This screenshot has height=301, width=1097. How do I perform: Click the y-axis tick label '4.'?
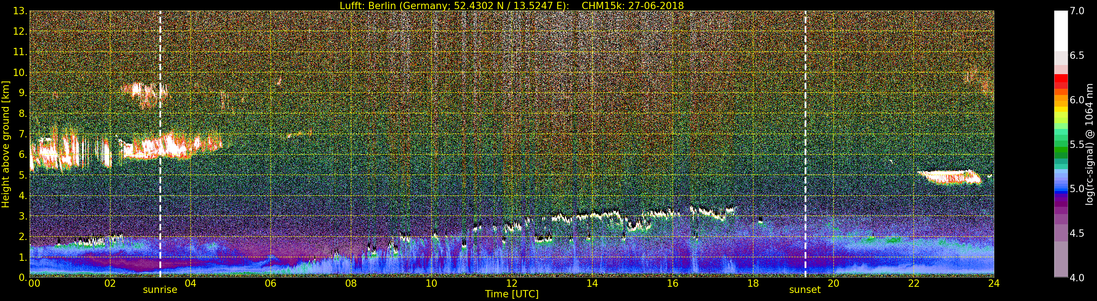(23, 195)
